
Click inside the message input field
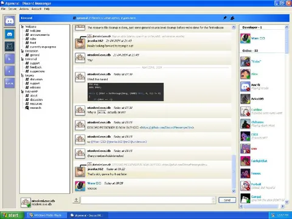148,200
